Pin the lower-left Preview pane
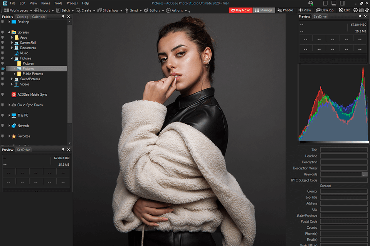 [63, 150]
